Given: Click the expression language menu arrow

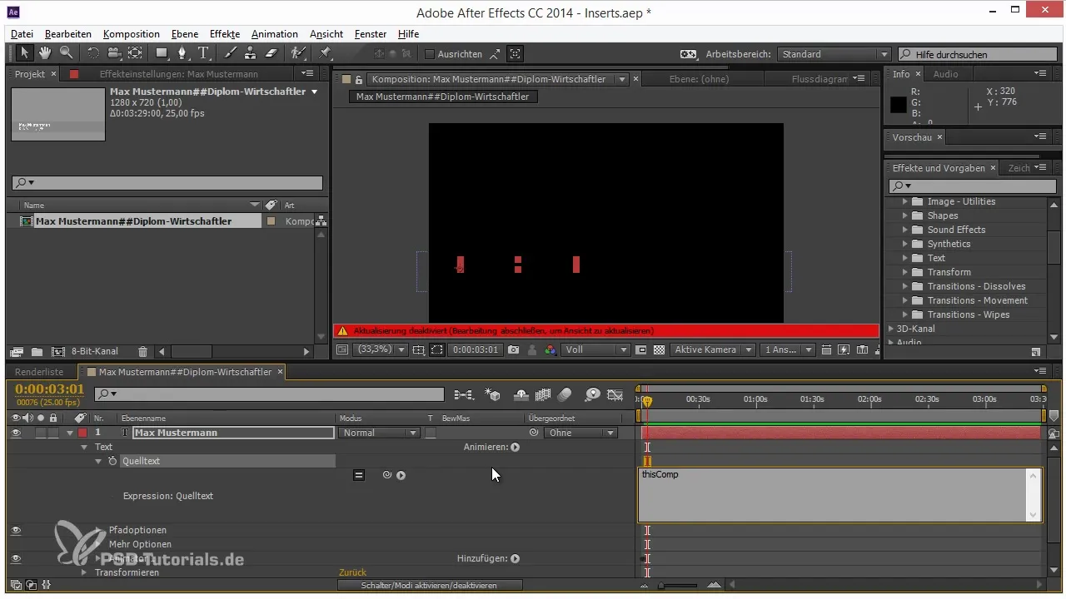Looking at the screenshot, I should coord(401,475).
